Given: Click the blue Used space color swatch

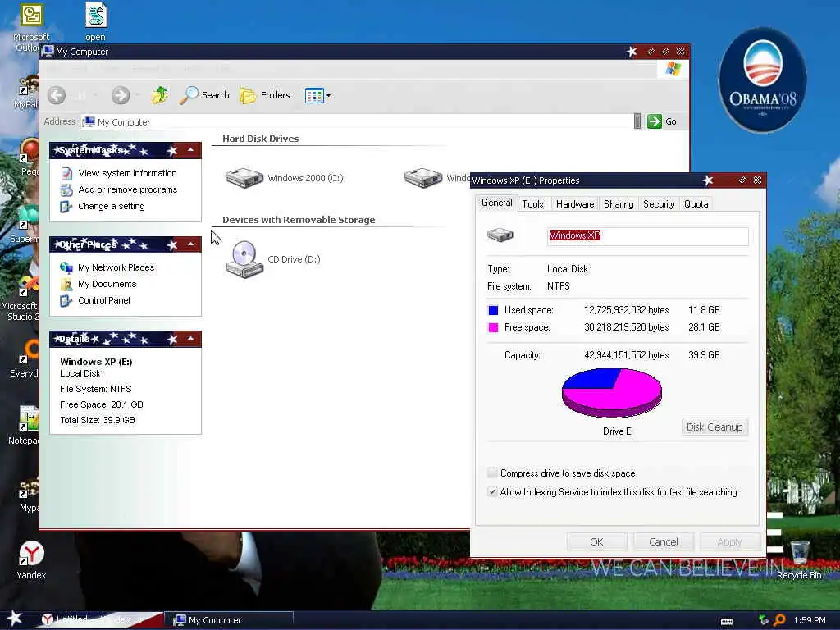Looking at the screenshot, I should (x=493, y=310).
